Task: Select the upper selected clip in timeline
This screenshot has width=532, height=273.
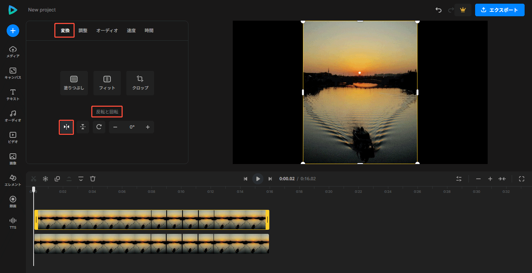Action: [x=152, y=220]
